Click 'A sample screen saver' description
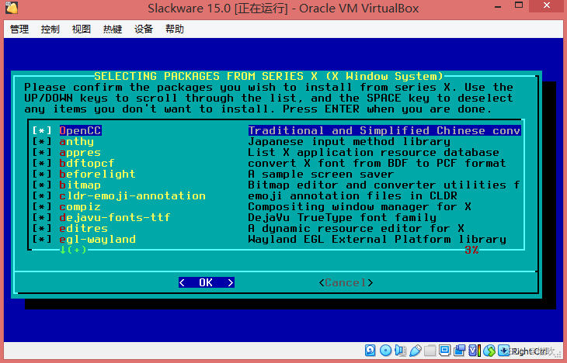Viewport: 567px width, 363px height. [x=321, y=174]
